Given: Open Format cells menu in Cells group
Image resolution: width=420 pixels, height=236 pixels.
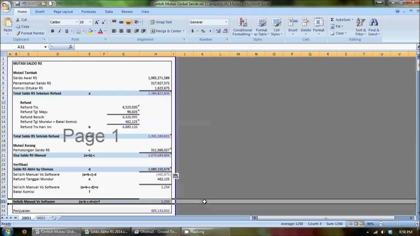Looking at the screenshot, I should tap(319, 27).
